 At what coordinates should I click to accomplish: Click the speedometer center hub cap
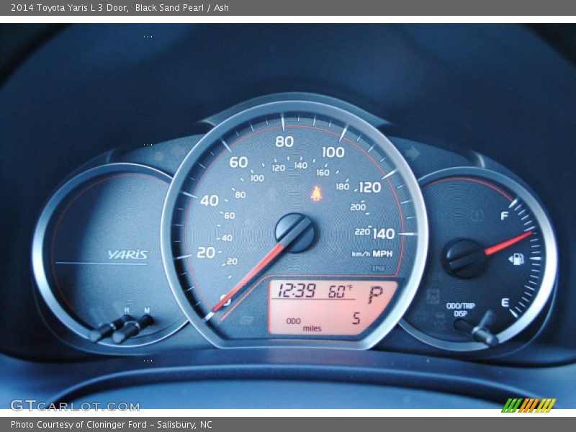(295, 233)
